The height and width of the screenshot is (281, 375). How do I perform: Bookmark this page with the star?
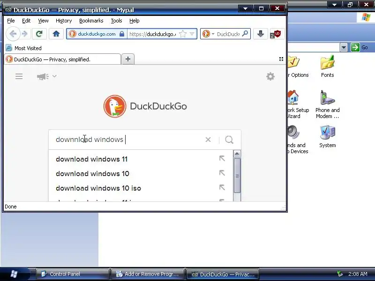pyautogui.click(x=183, y=34)
